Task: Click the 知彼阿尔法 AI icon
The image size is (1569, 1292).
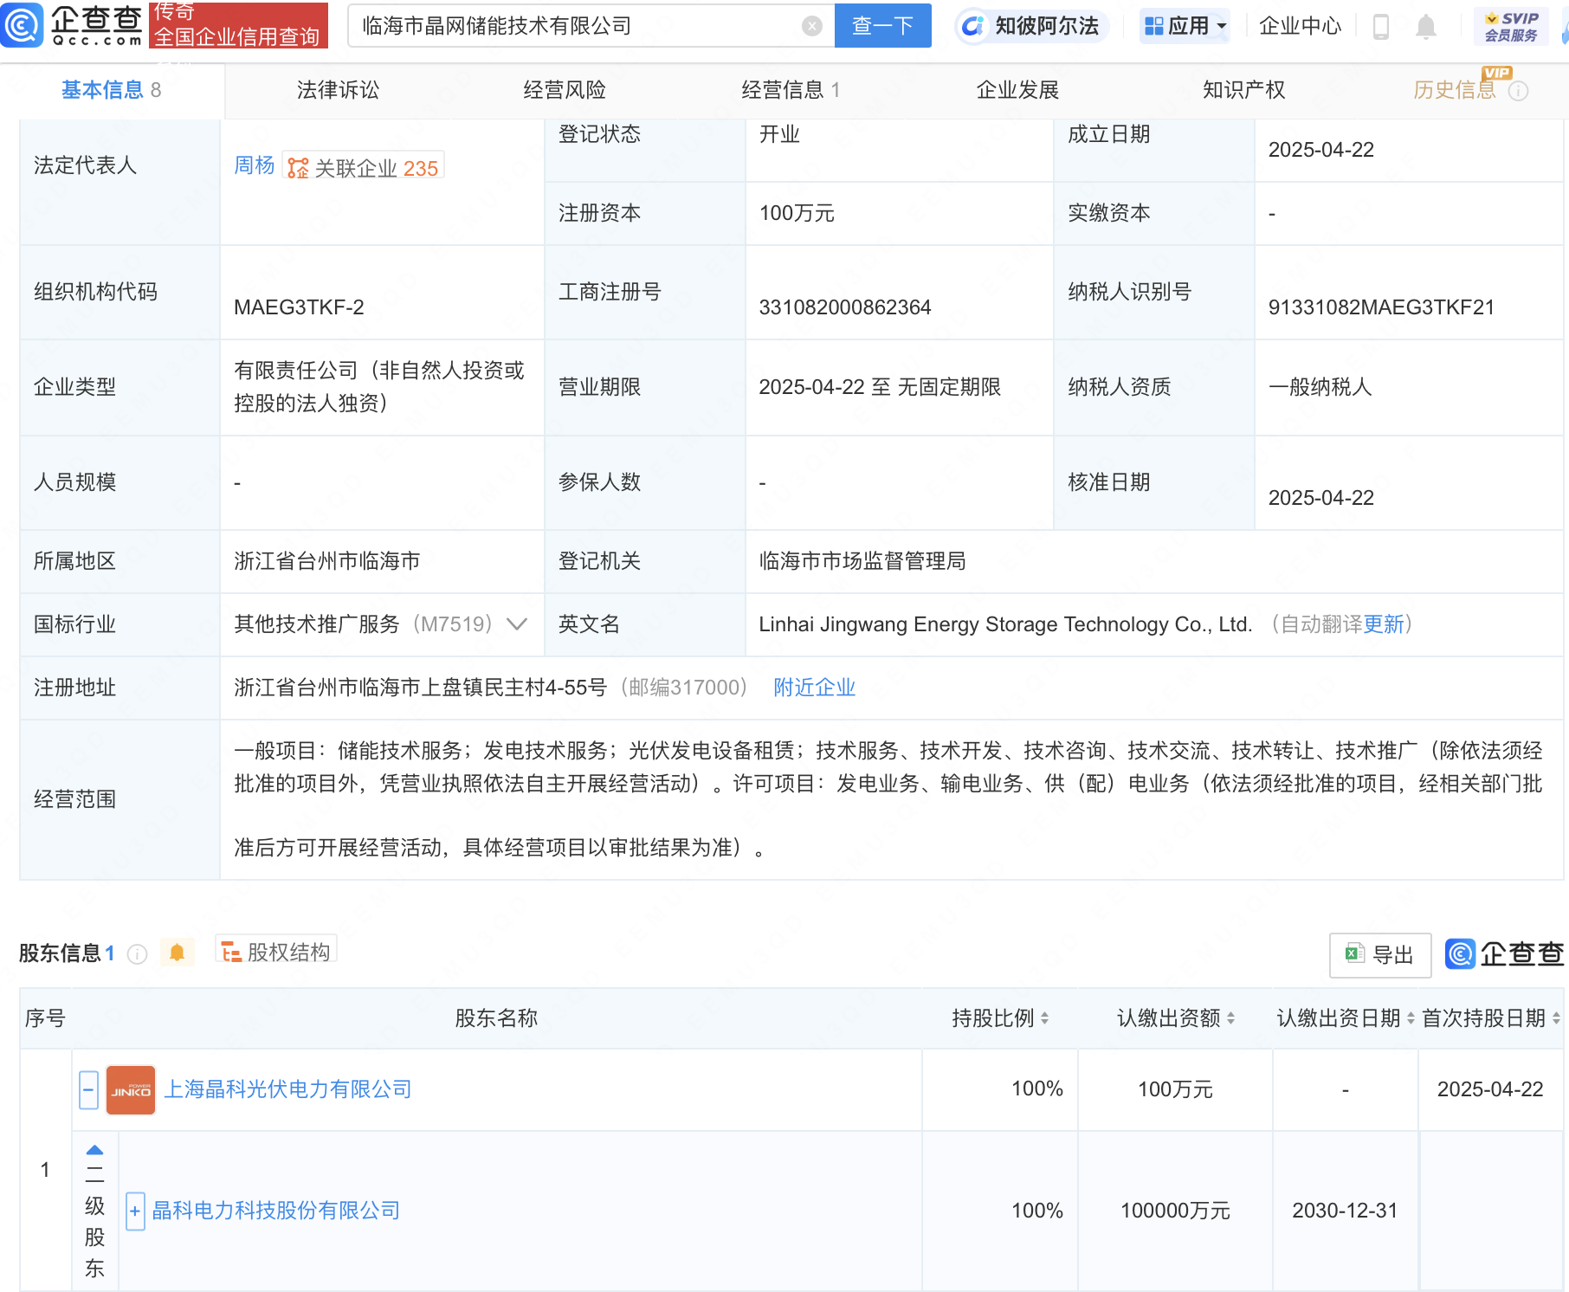Action: tap(972, 26)
